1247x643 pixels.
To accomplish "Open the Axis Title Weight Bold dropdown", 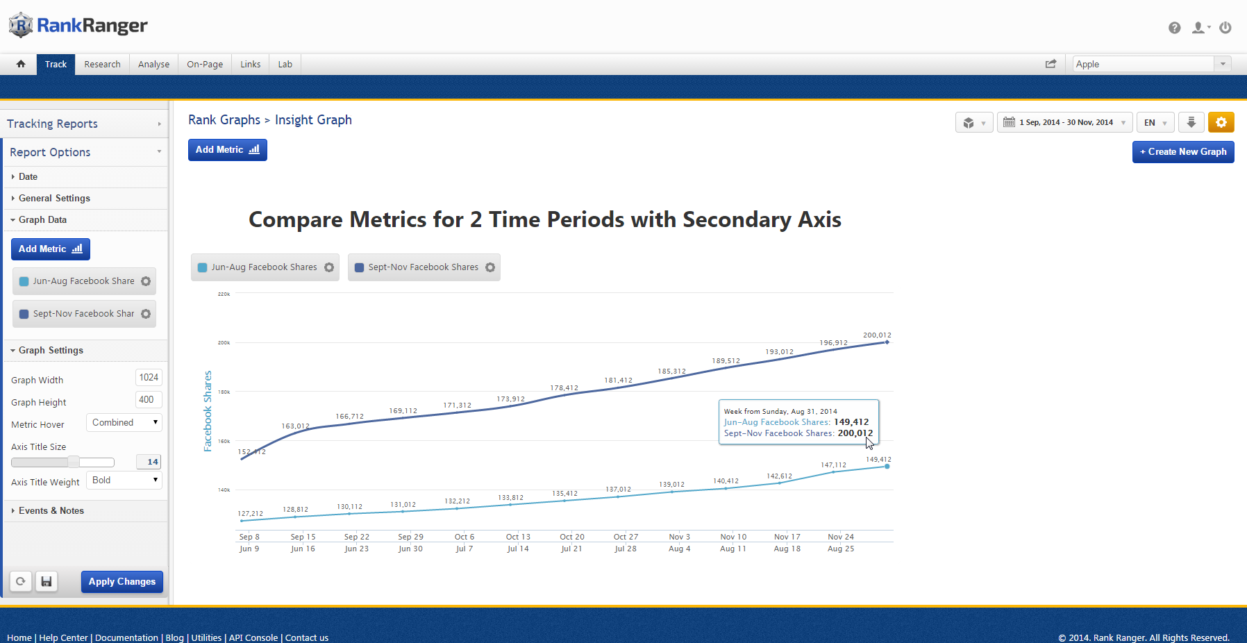I will (124, 481).
